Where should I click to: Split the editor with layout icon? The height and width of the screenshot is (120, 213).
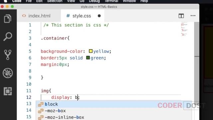coord(181,16)
